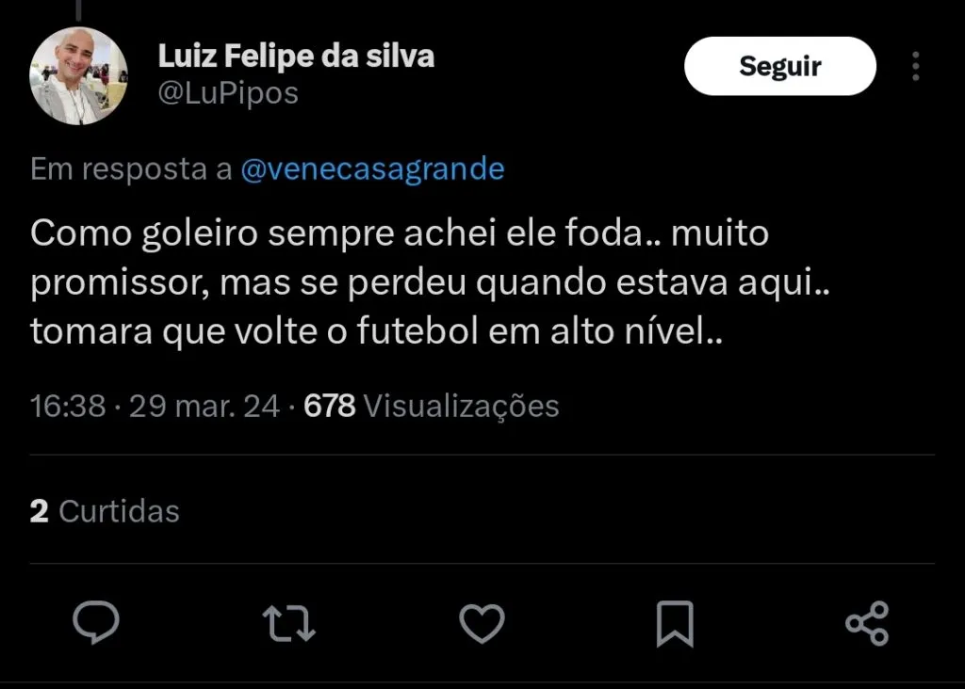Click the tweet text starting "Como goleiro"
This screenshot has width=965, height=689.
click(400, 233)
